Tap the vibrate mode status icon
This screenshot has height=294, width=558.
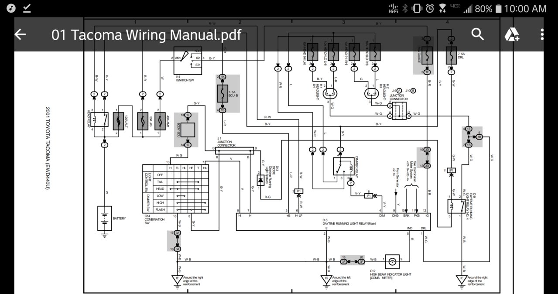[417, 8]
